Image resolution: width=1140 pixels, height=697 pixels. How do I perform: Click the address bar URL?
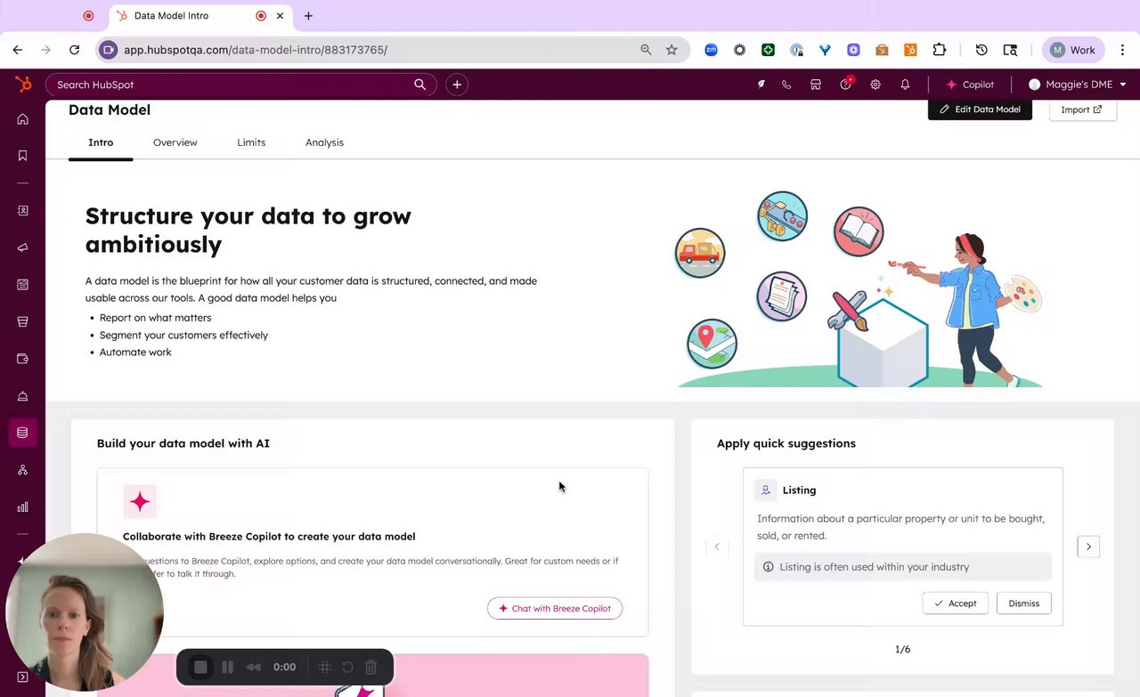click(x=256, y=50)
